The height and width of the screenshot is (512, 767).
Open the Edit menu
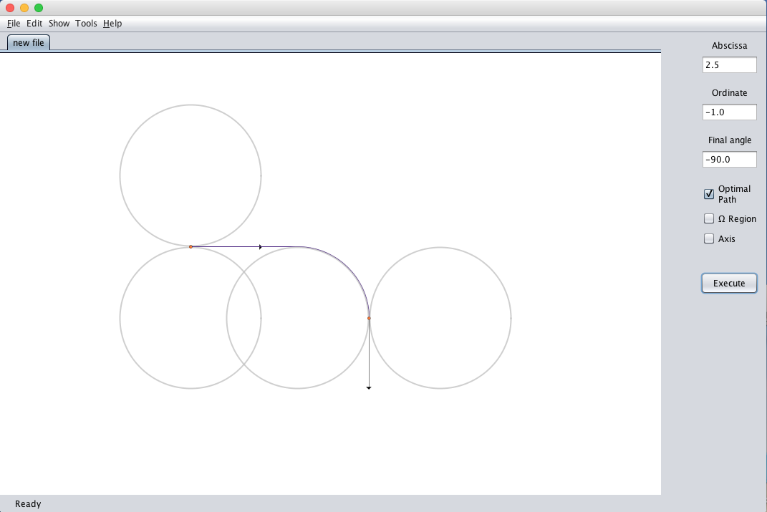point(34,24)
